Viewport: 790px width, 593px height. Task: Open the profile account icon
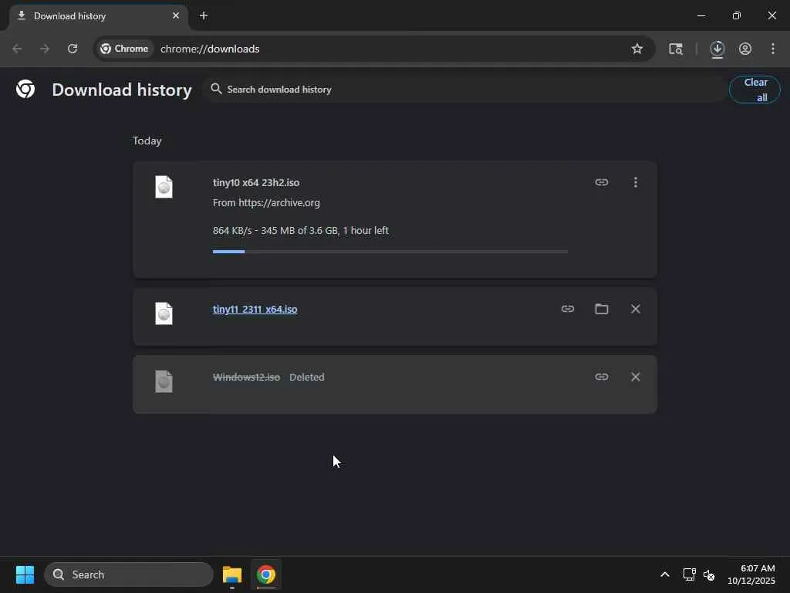click(x=745, y=49)
